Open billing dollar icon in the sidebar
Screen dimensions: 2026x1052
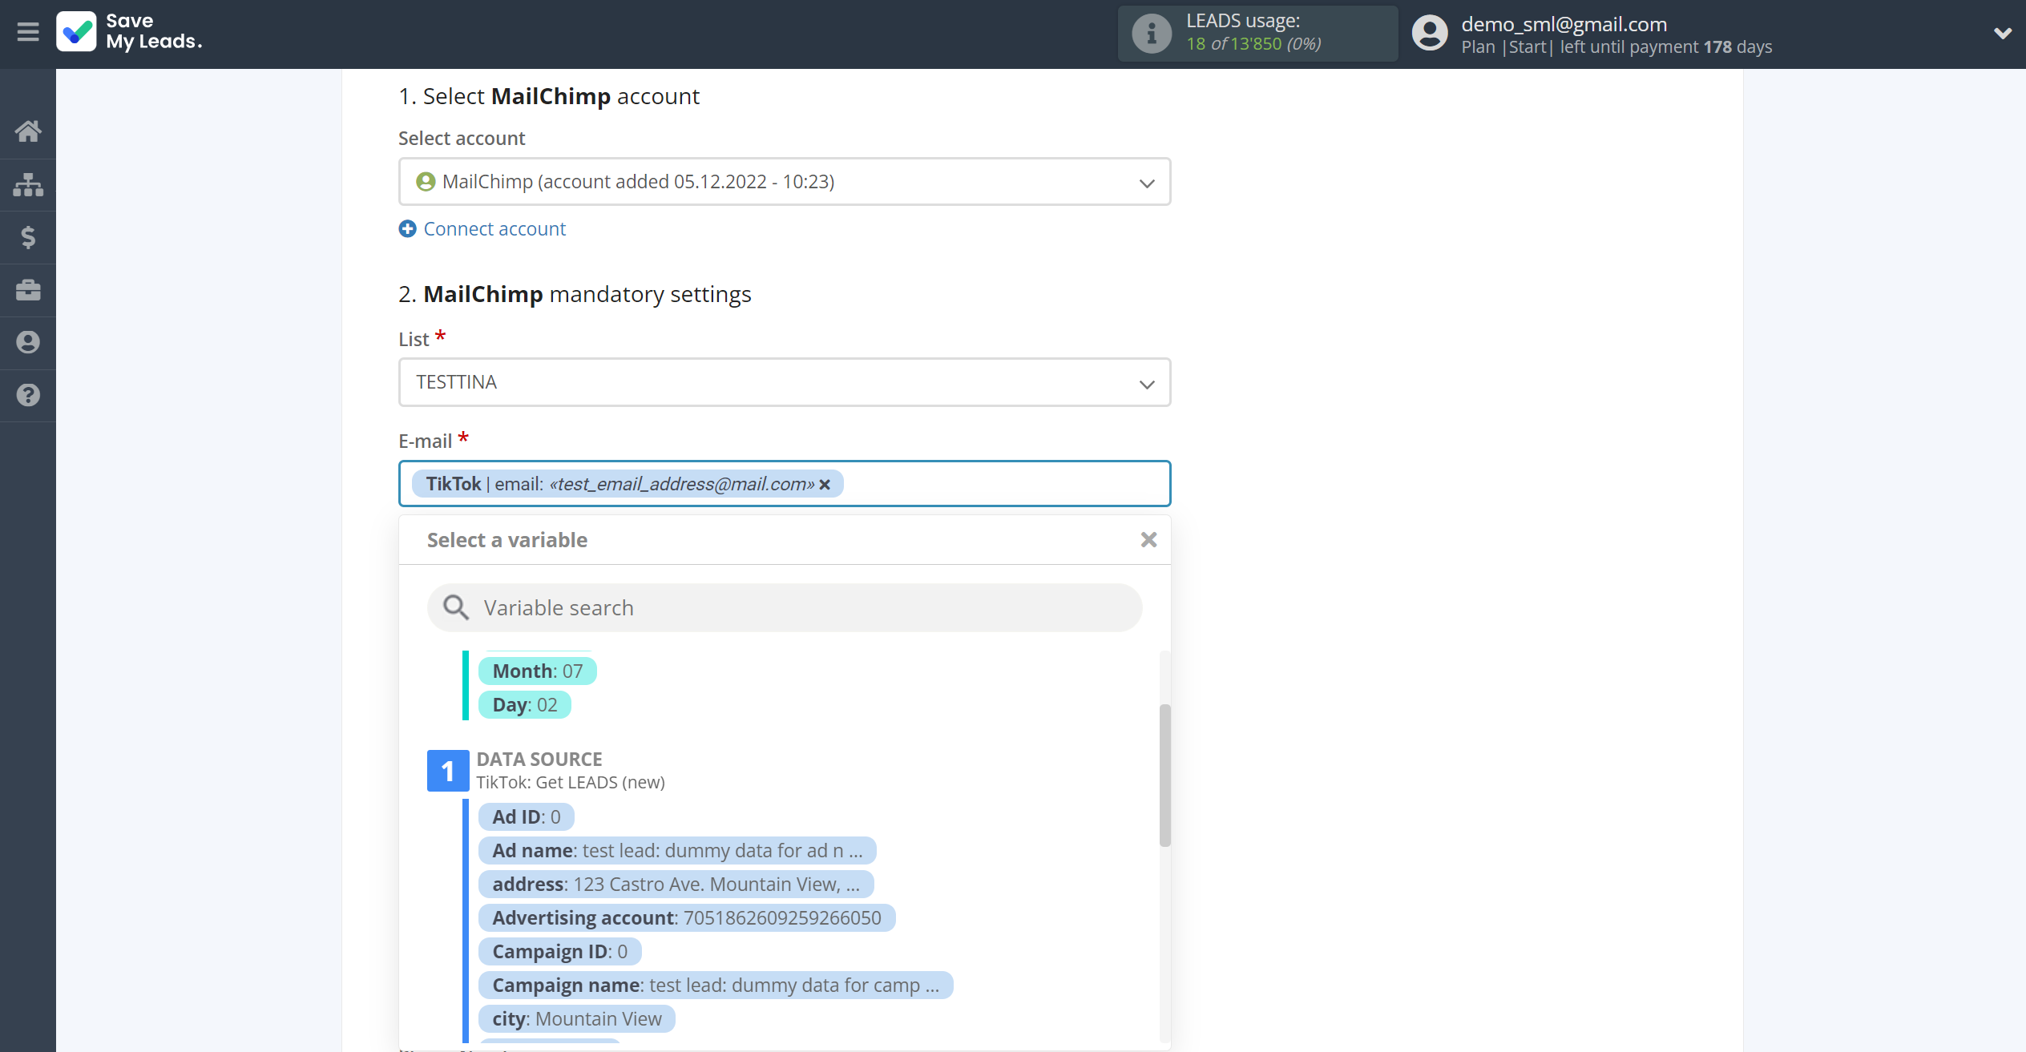[28, 237]
